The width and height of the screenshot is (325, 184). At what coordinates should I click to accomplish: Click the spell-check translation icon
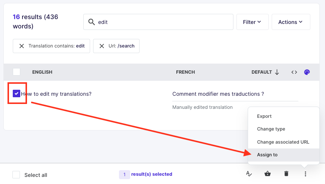tap(248, 174)
